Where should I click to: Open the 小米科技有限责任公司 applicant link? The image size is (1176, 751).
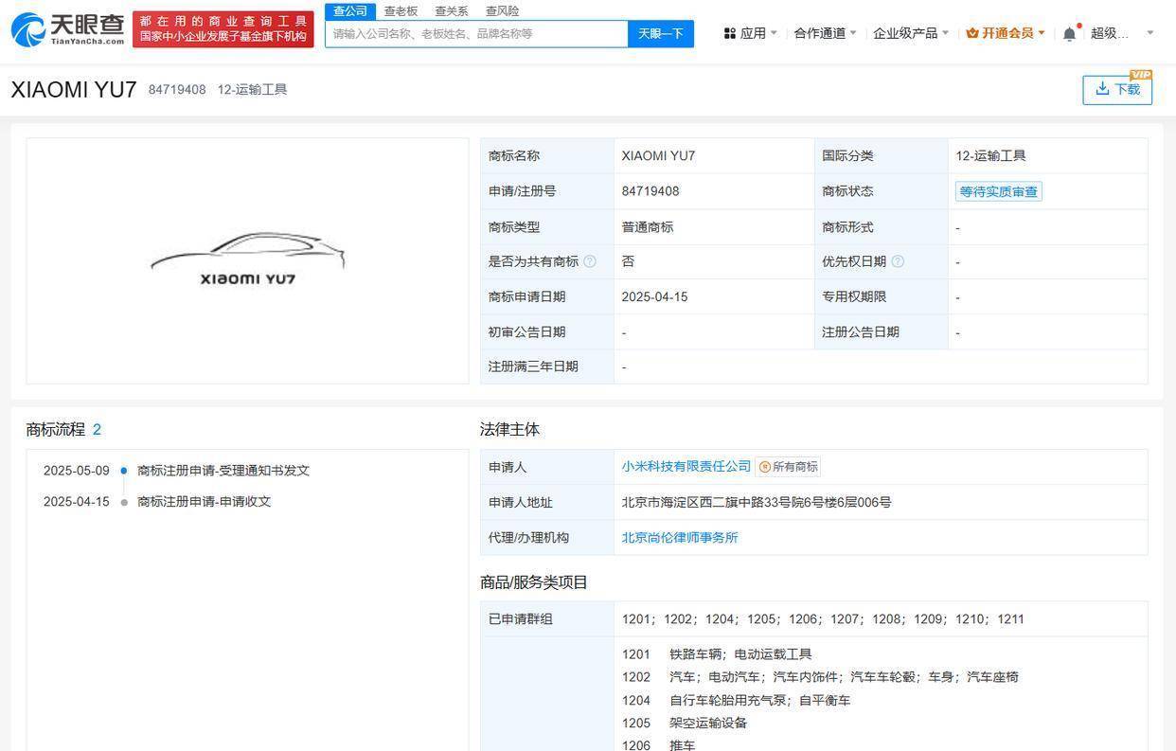coord(686,466)
